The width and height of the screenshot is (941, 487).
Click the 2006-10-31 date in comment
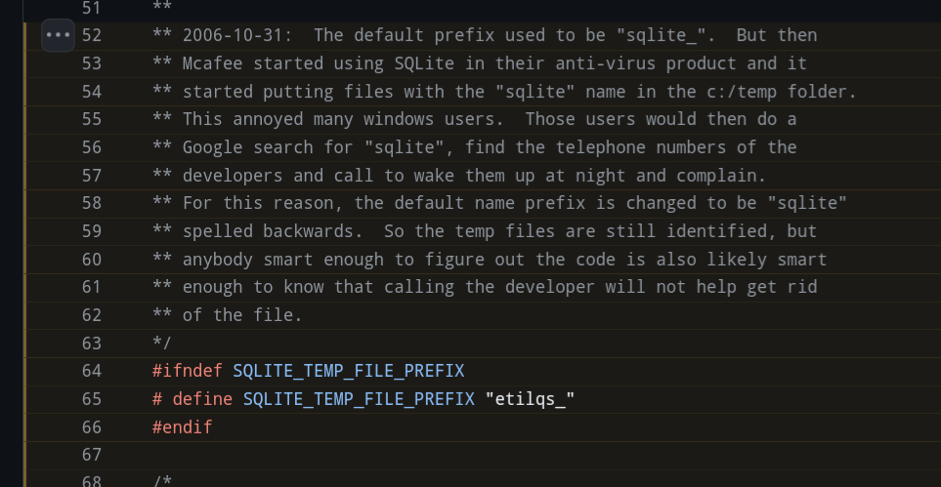236,35
